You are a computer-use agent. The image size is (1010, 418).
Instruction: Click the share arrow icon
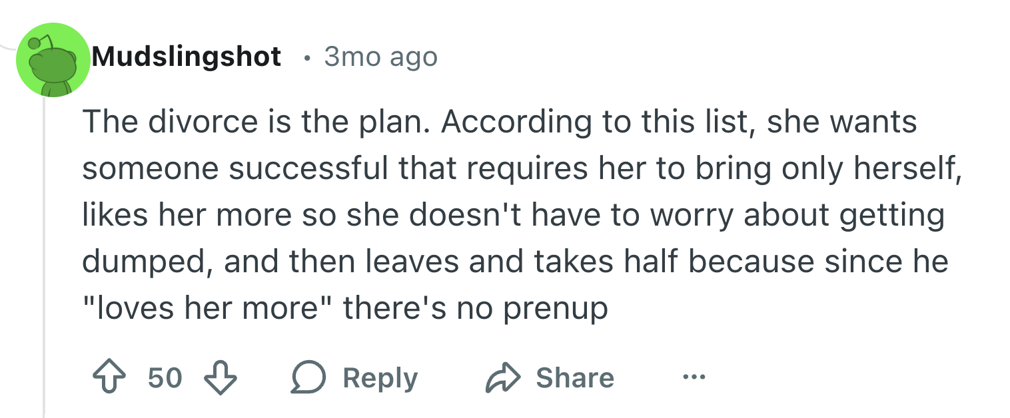(502, 378)
